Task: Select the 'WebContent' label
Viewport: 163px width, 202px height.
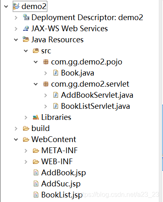Action: point(54,139)
